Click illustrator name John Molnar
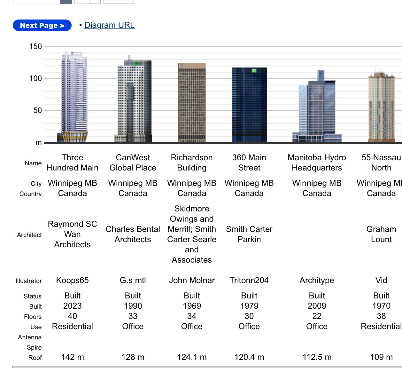Image resolution: width=402 pixels, height=372 pixels. tap(192, 281)
